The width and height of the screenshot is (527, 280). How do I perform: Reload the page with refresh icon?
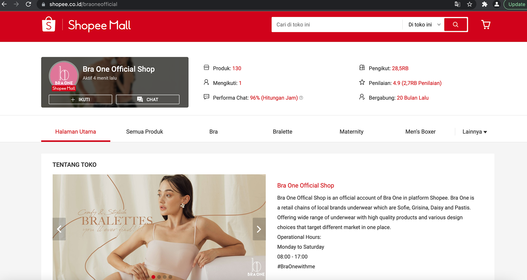tap(28, 4)
